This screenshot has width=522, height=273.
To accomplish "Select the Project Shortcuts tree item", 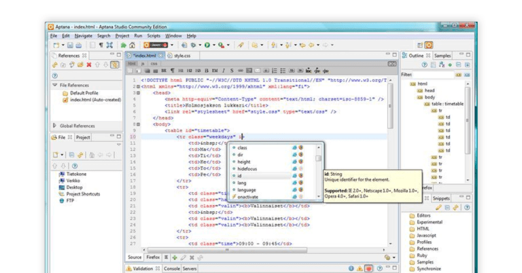I will (80, 194).
